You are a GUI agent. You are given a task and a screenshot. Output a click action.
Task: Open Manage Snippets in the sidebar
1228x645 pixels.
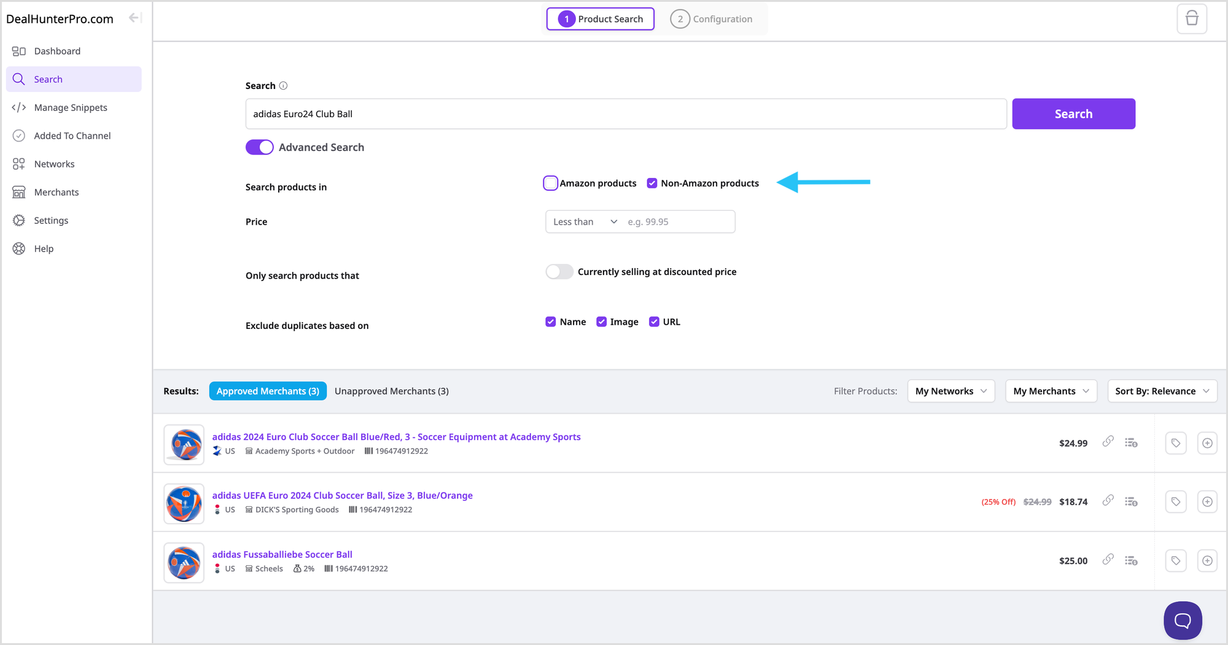[x=71, y=107]
